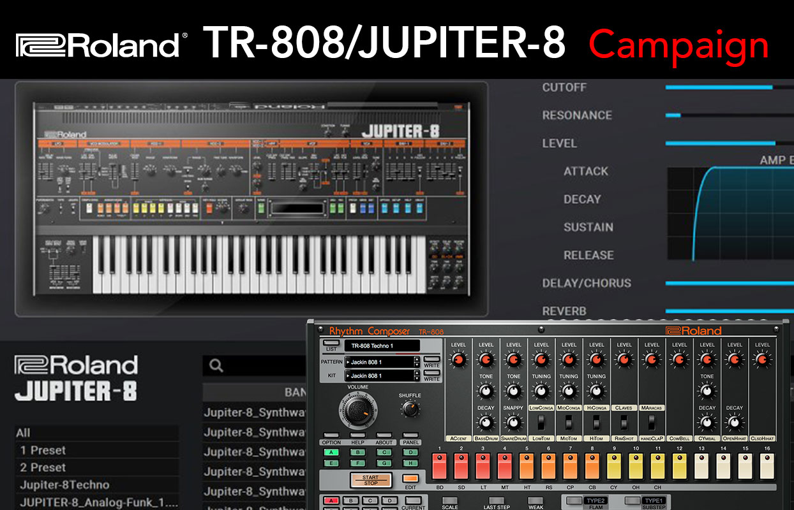Adjust the RESONANCE slider
The height and width of the screenshot is (510, 794).
pyautogui.click(x=730, y=115)
